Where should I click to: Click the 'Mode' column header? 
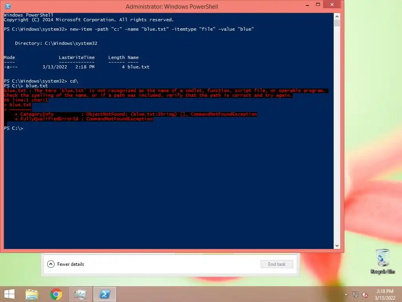9,57
